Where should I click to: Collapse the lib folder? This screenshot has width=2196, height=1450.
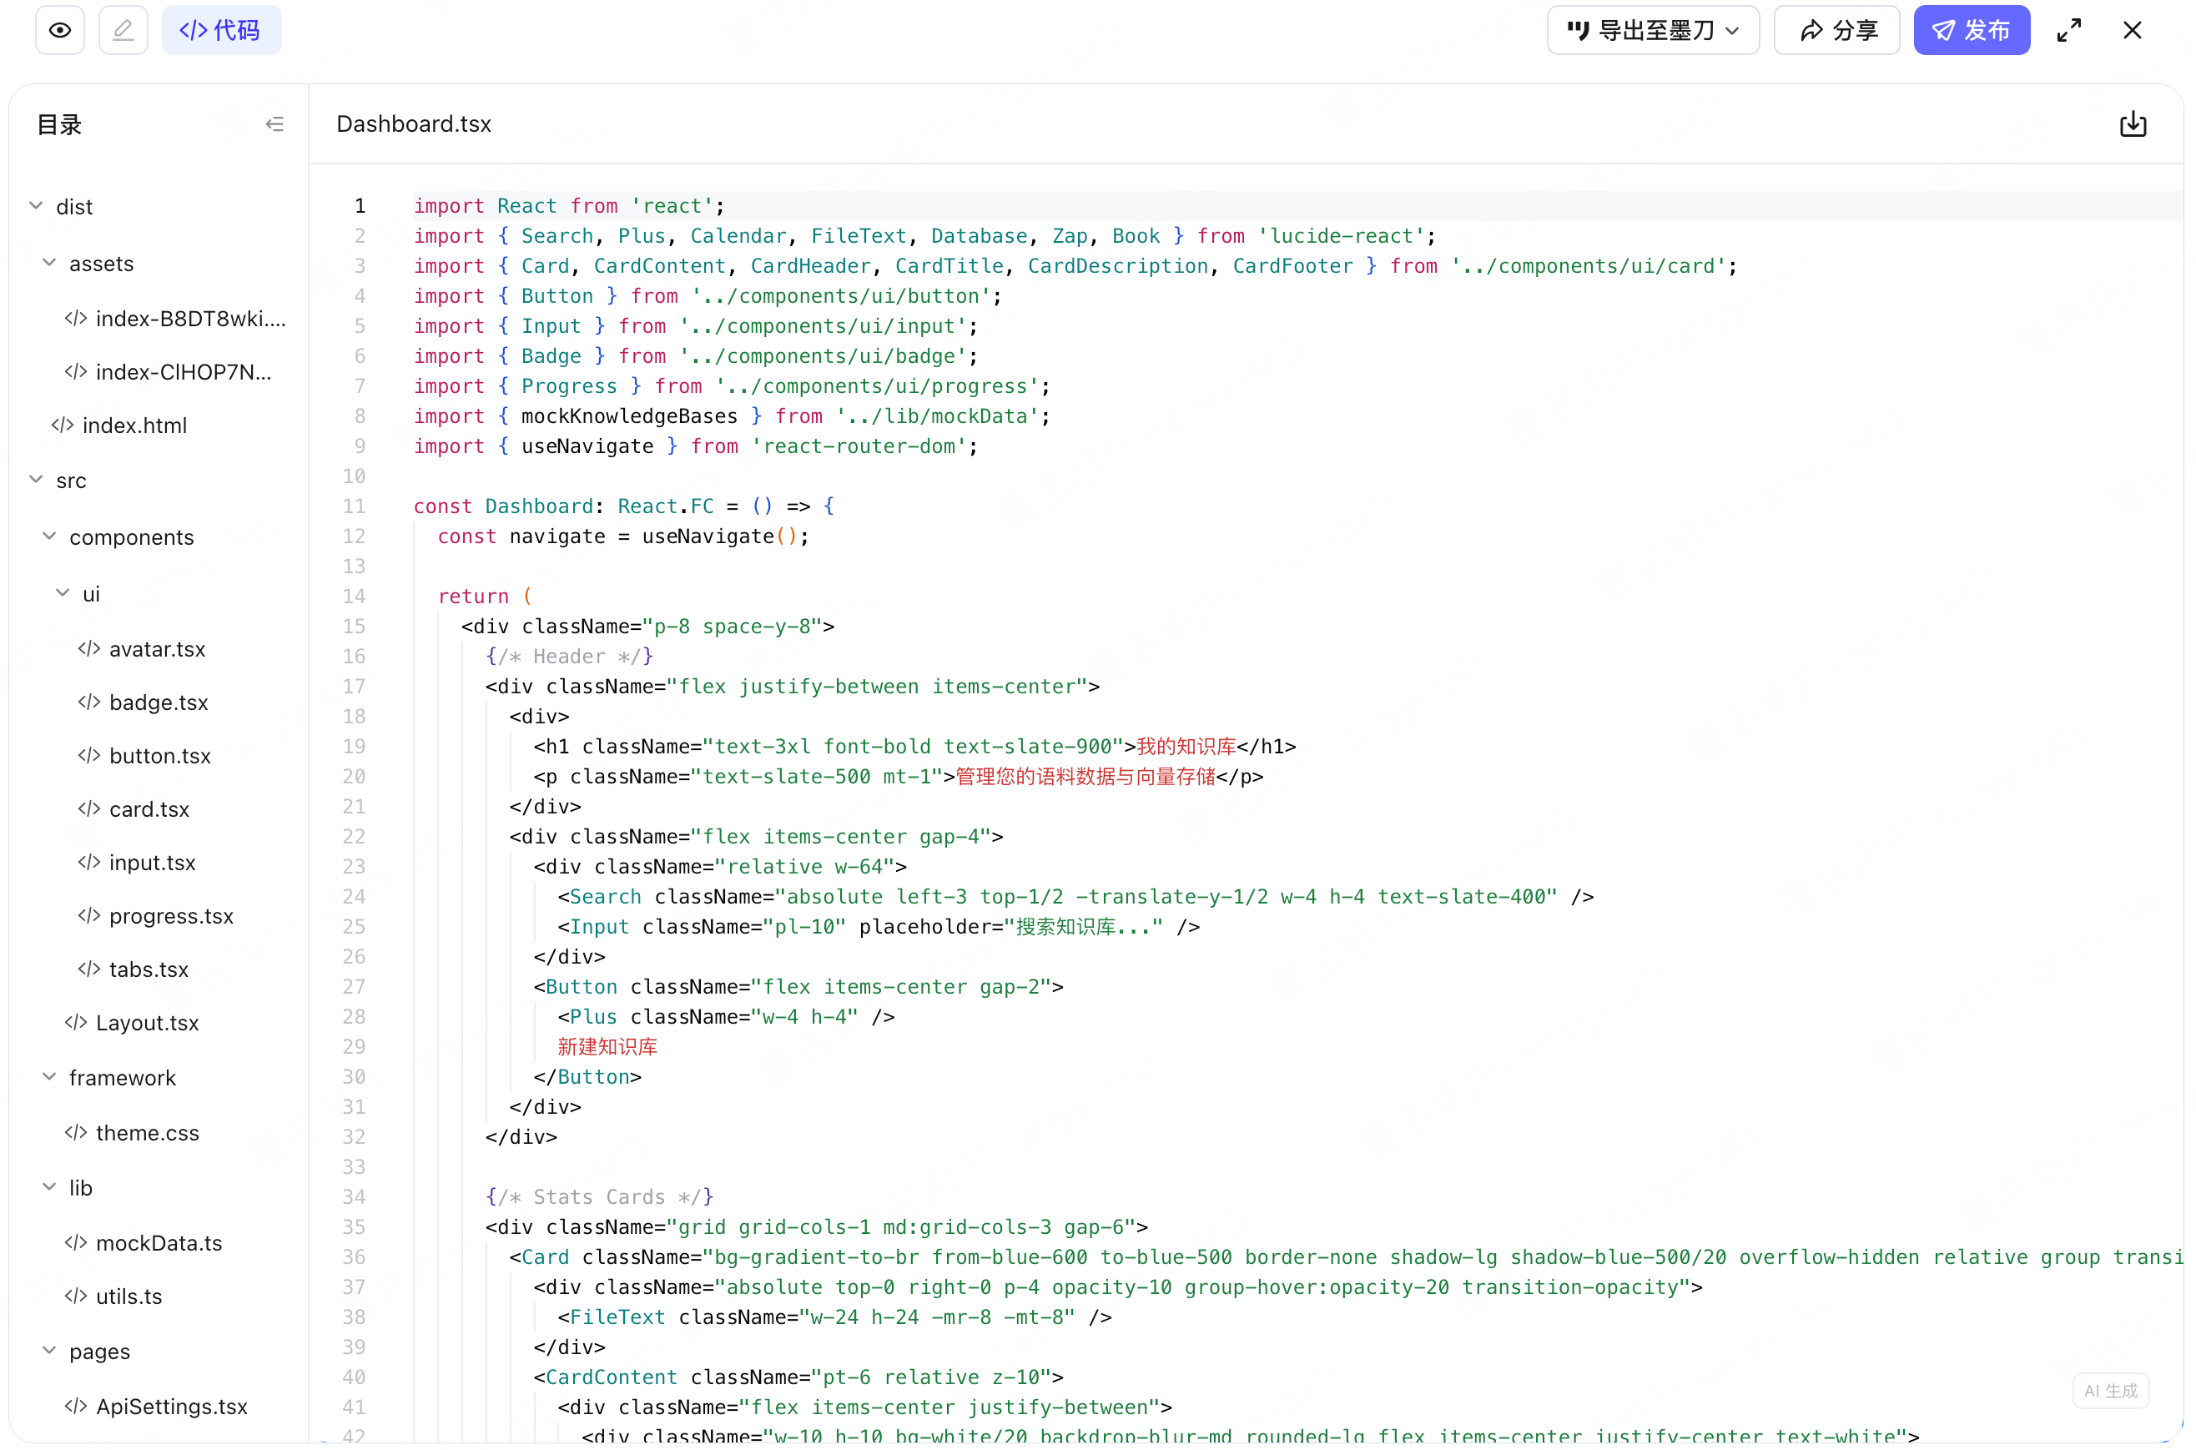click(x=49, y=1188)
